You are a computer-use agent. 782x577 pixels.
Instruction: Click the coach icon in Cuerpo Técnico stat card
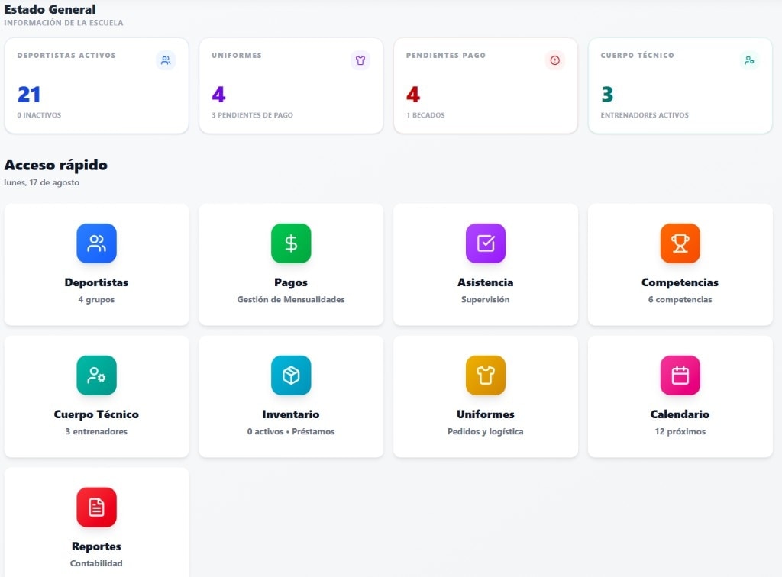click(749, 60)
